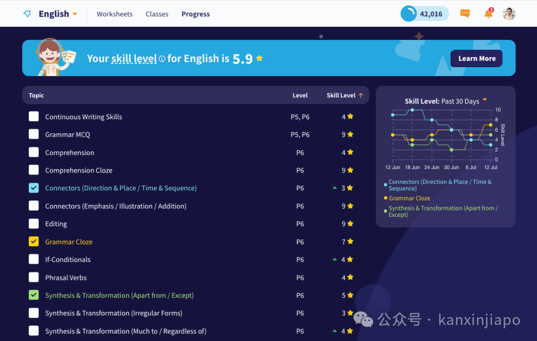Image resolution: width=537 pixels, height=341 pixels.
Task: Follow the underlined skill level link
Action: tap(134, 59)
